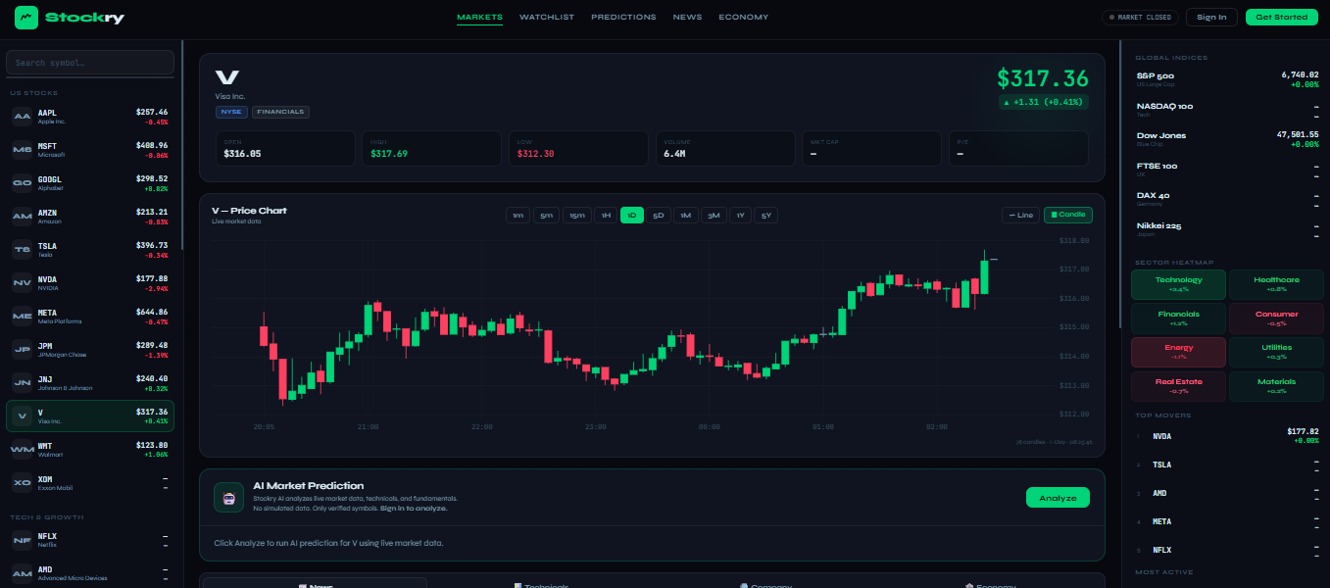
Task: Click the JPM ticker badge icon
Action: [22, 349]
